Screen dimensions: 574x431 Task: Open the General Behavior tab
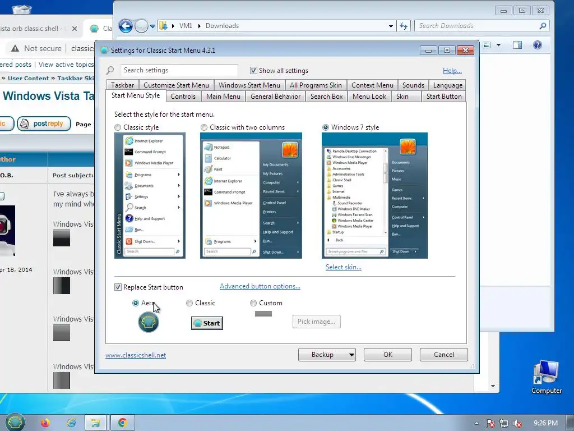275,97
